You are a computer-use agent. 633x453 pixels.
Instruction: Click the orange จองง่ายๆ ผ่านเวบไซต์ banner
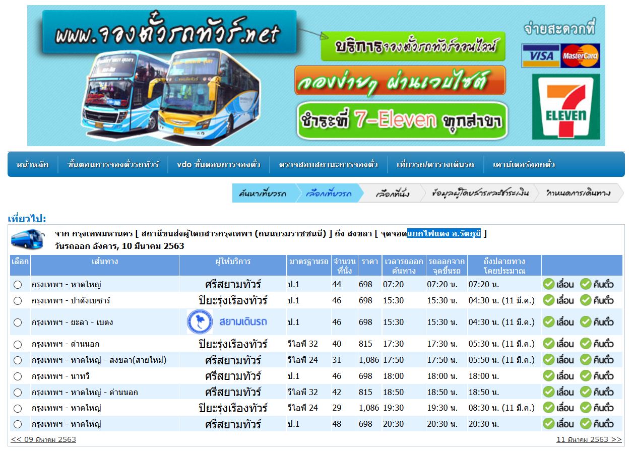(x=400, y=81)
